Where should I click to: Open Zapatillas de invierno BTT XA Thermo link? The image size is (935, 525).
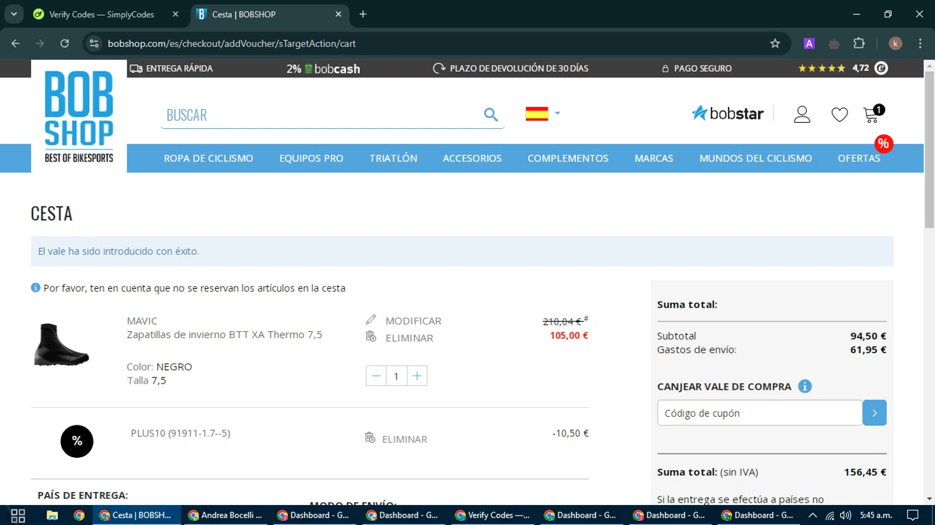tap(224, 334)
